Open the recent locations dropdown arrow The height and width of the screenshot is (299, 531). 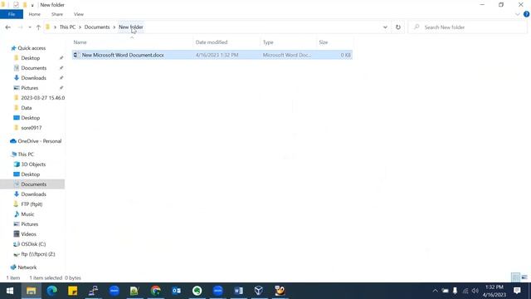pyautogui.click(x=30, y=27)
